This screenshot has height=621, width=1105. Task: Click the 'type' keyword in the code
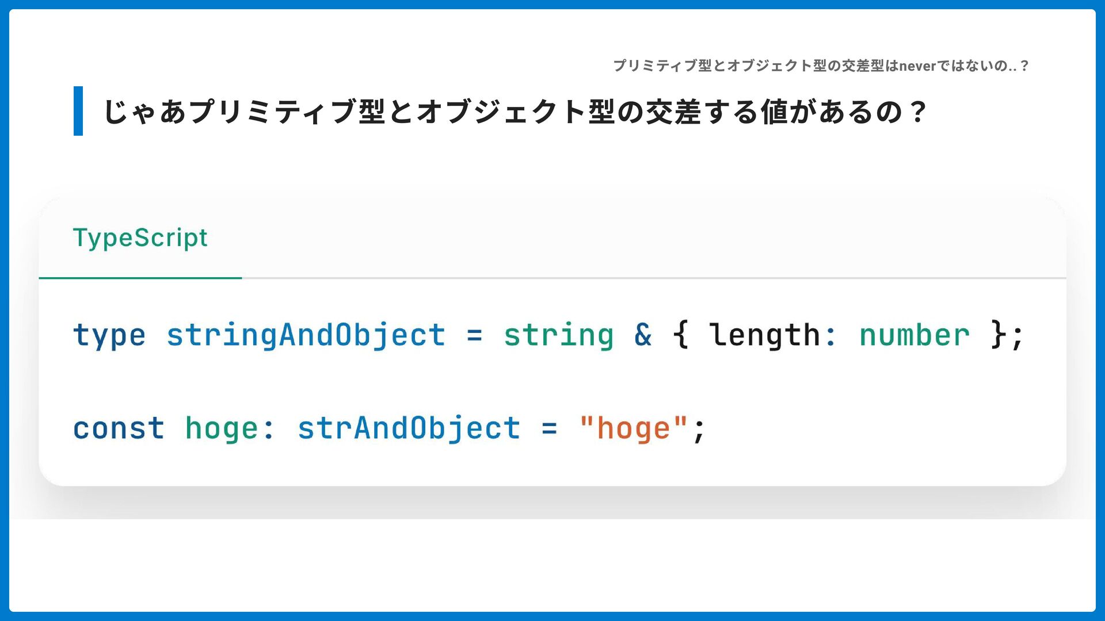pos(109,335)
